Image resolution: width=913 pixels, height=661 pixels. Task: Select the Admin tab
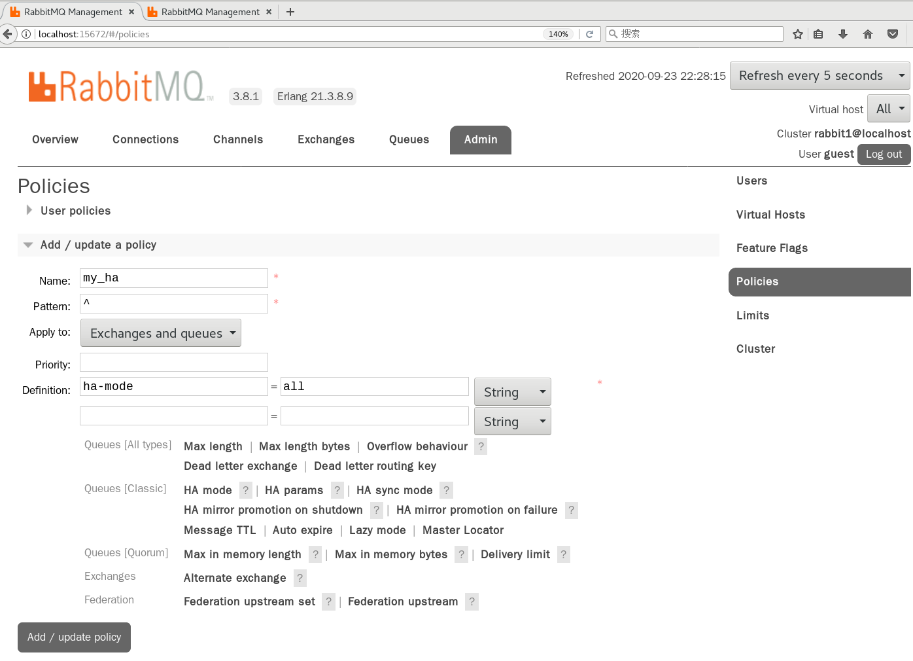coord(481,139)
